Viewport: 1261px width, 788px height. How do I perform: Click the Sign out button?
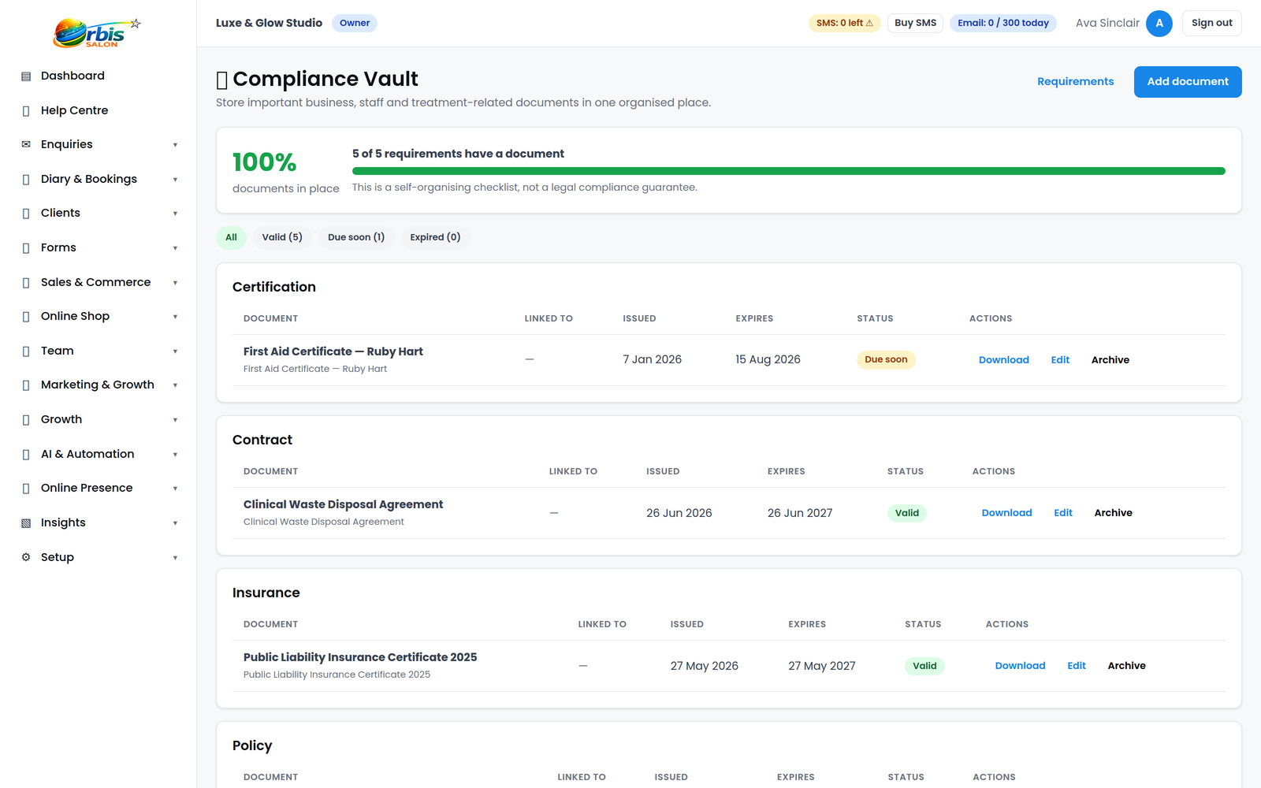tap(1211, 23)
